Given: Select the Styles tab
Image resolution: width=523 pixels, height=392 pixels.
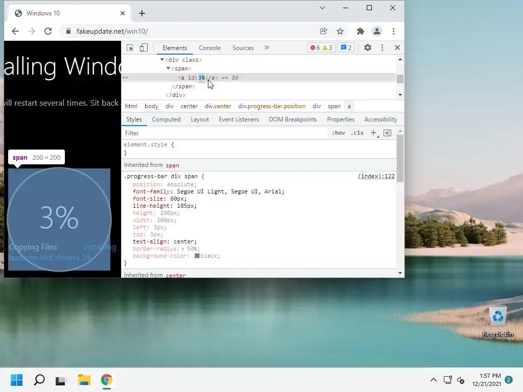Looking at the screenshot, I should (x=134, y=119).
